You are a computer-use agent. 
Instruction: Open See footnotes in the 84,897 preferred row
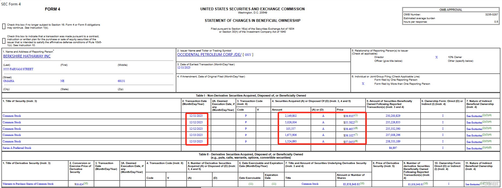[474, 149]
